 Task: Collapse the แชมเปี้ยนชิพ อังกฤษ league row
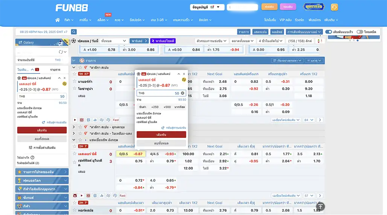pos(73,140)
